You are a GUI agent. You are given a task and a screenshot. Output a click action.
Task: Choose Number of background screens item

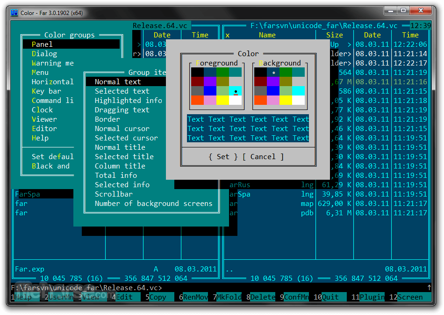pyautogui.click(x=153, y=203)
